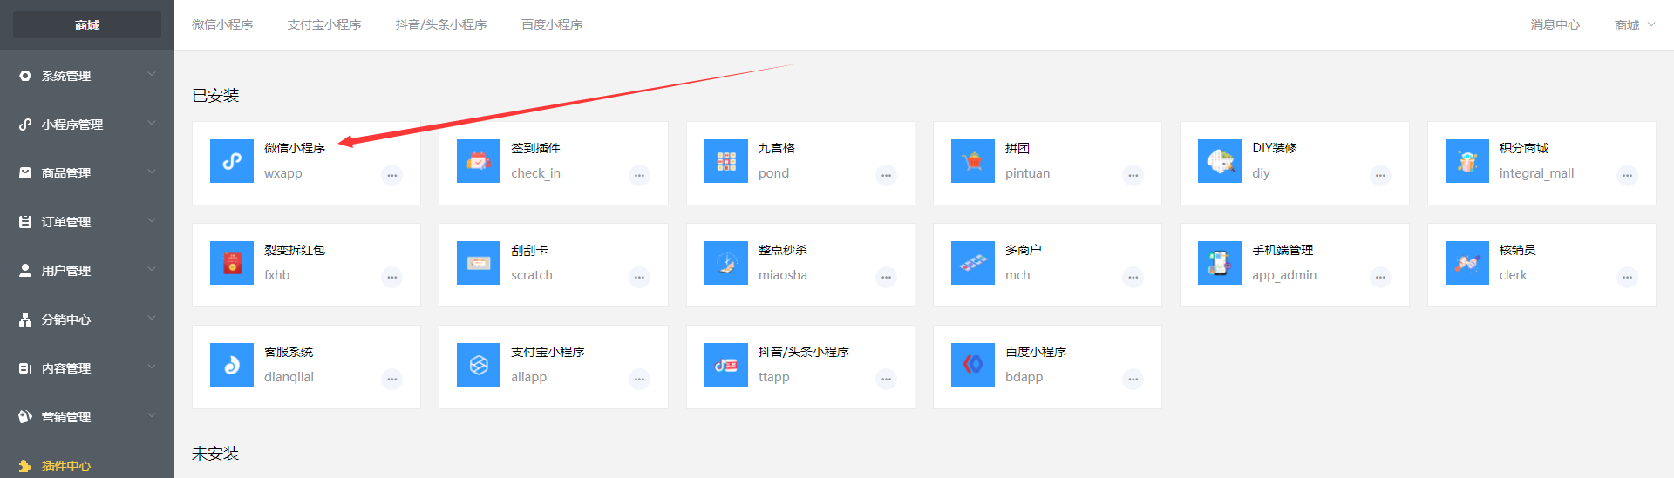Open more options for 手机端管理 card

1380,277
